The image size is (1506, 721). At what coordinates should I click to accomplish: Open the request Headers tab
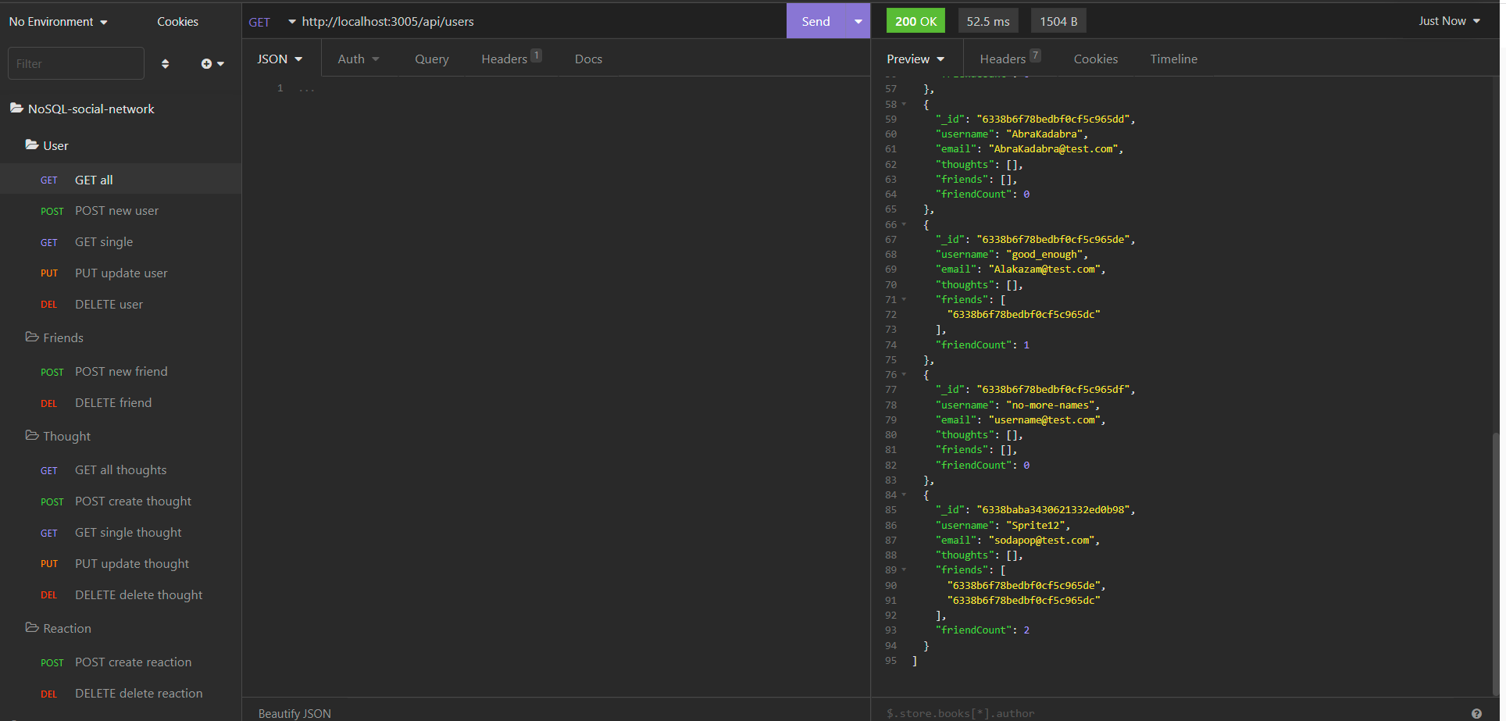click(x=511, y=59)
